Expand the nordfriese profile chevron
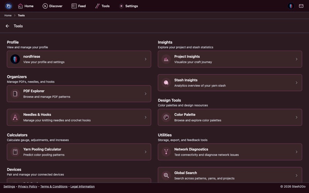 tap(146, 59)
